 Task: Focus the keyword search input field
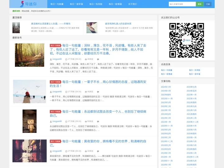(x=182, y=4)
